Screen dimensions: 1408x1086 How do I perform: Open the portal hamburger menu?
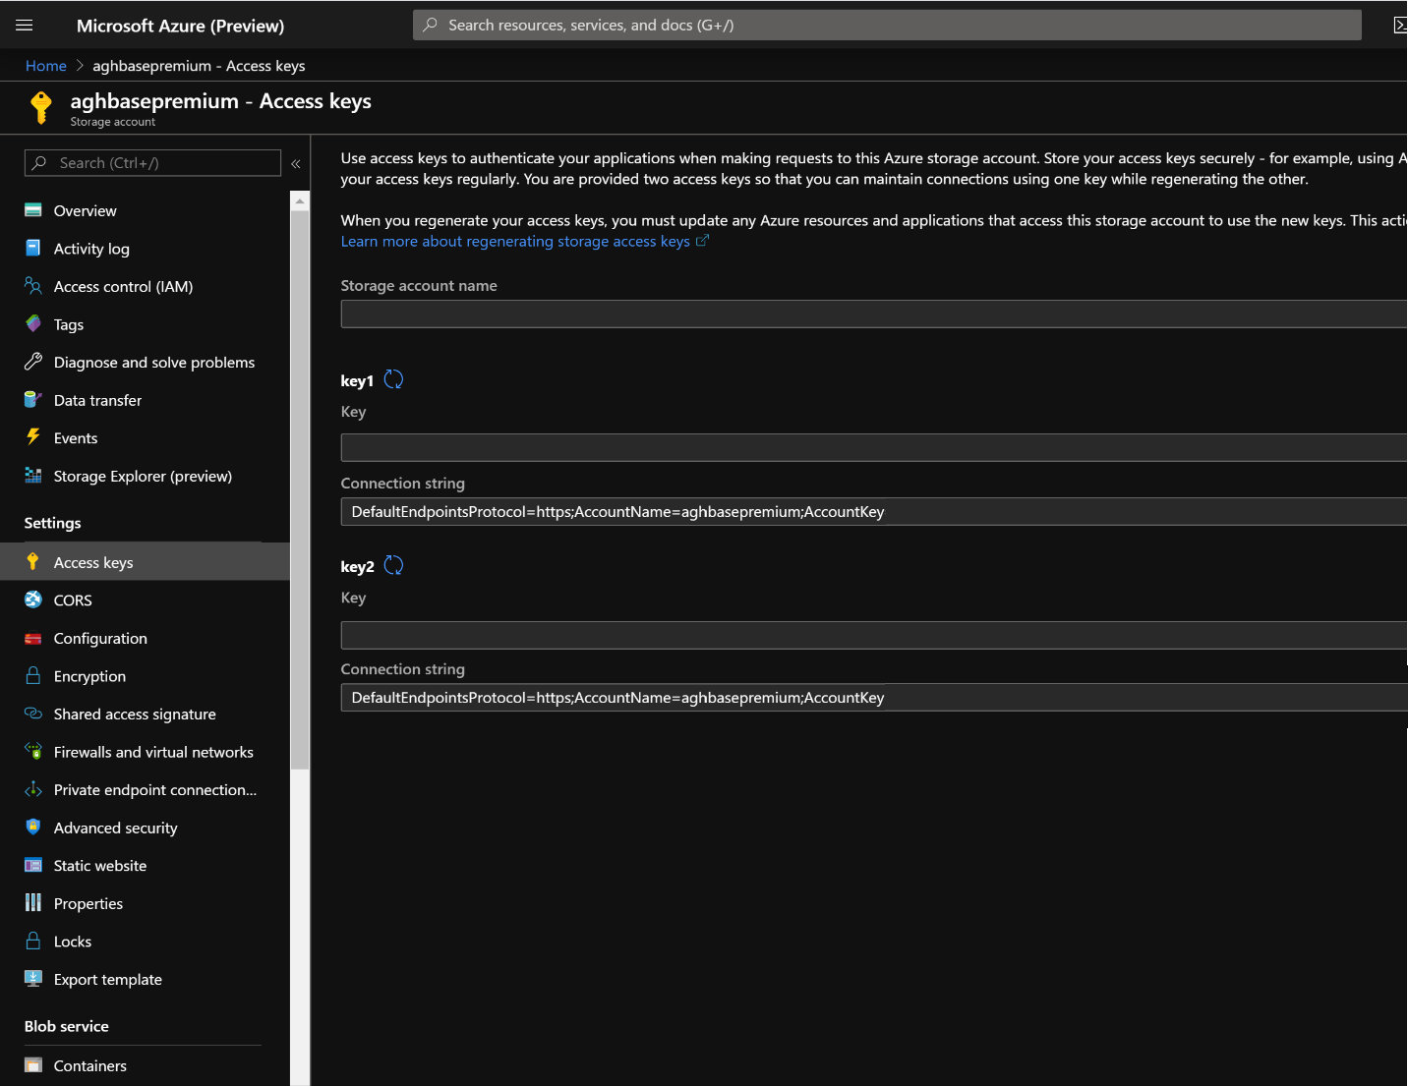coord(24,25)
